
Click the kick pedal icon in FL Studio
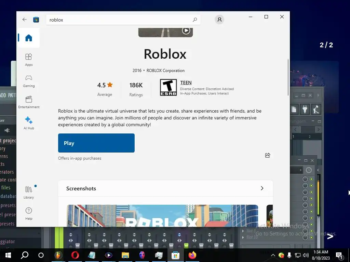[x=316, y=110]
